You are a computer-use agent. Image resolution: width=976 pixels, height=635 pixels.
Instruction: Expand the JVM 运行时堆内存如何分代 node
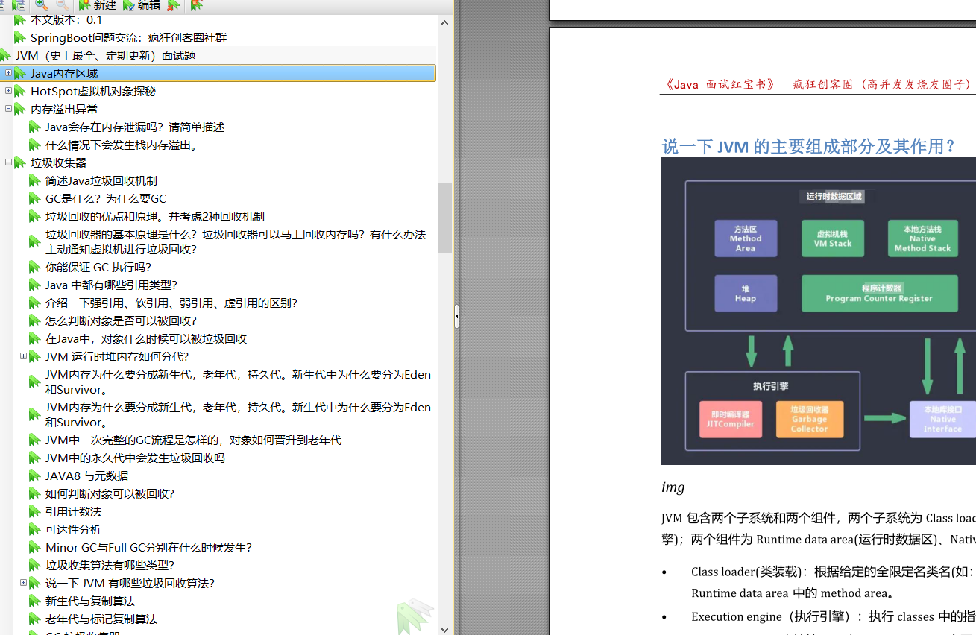23,356
